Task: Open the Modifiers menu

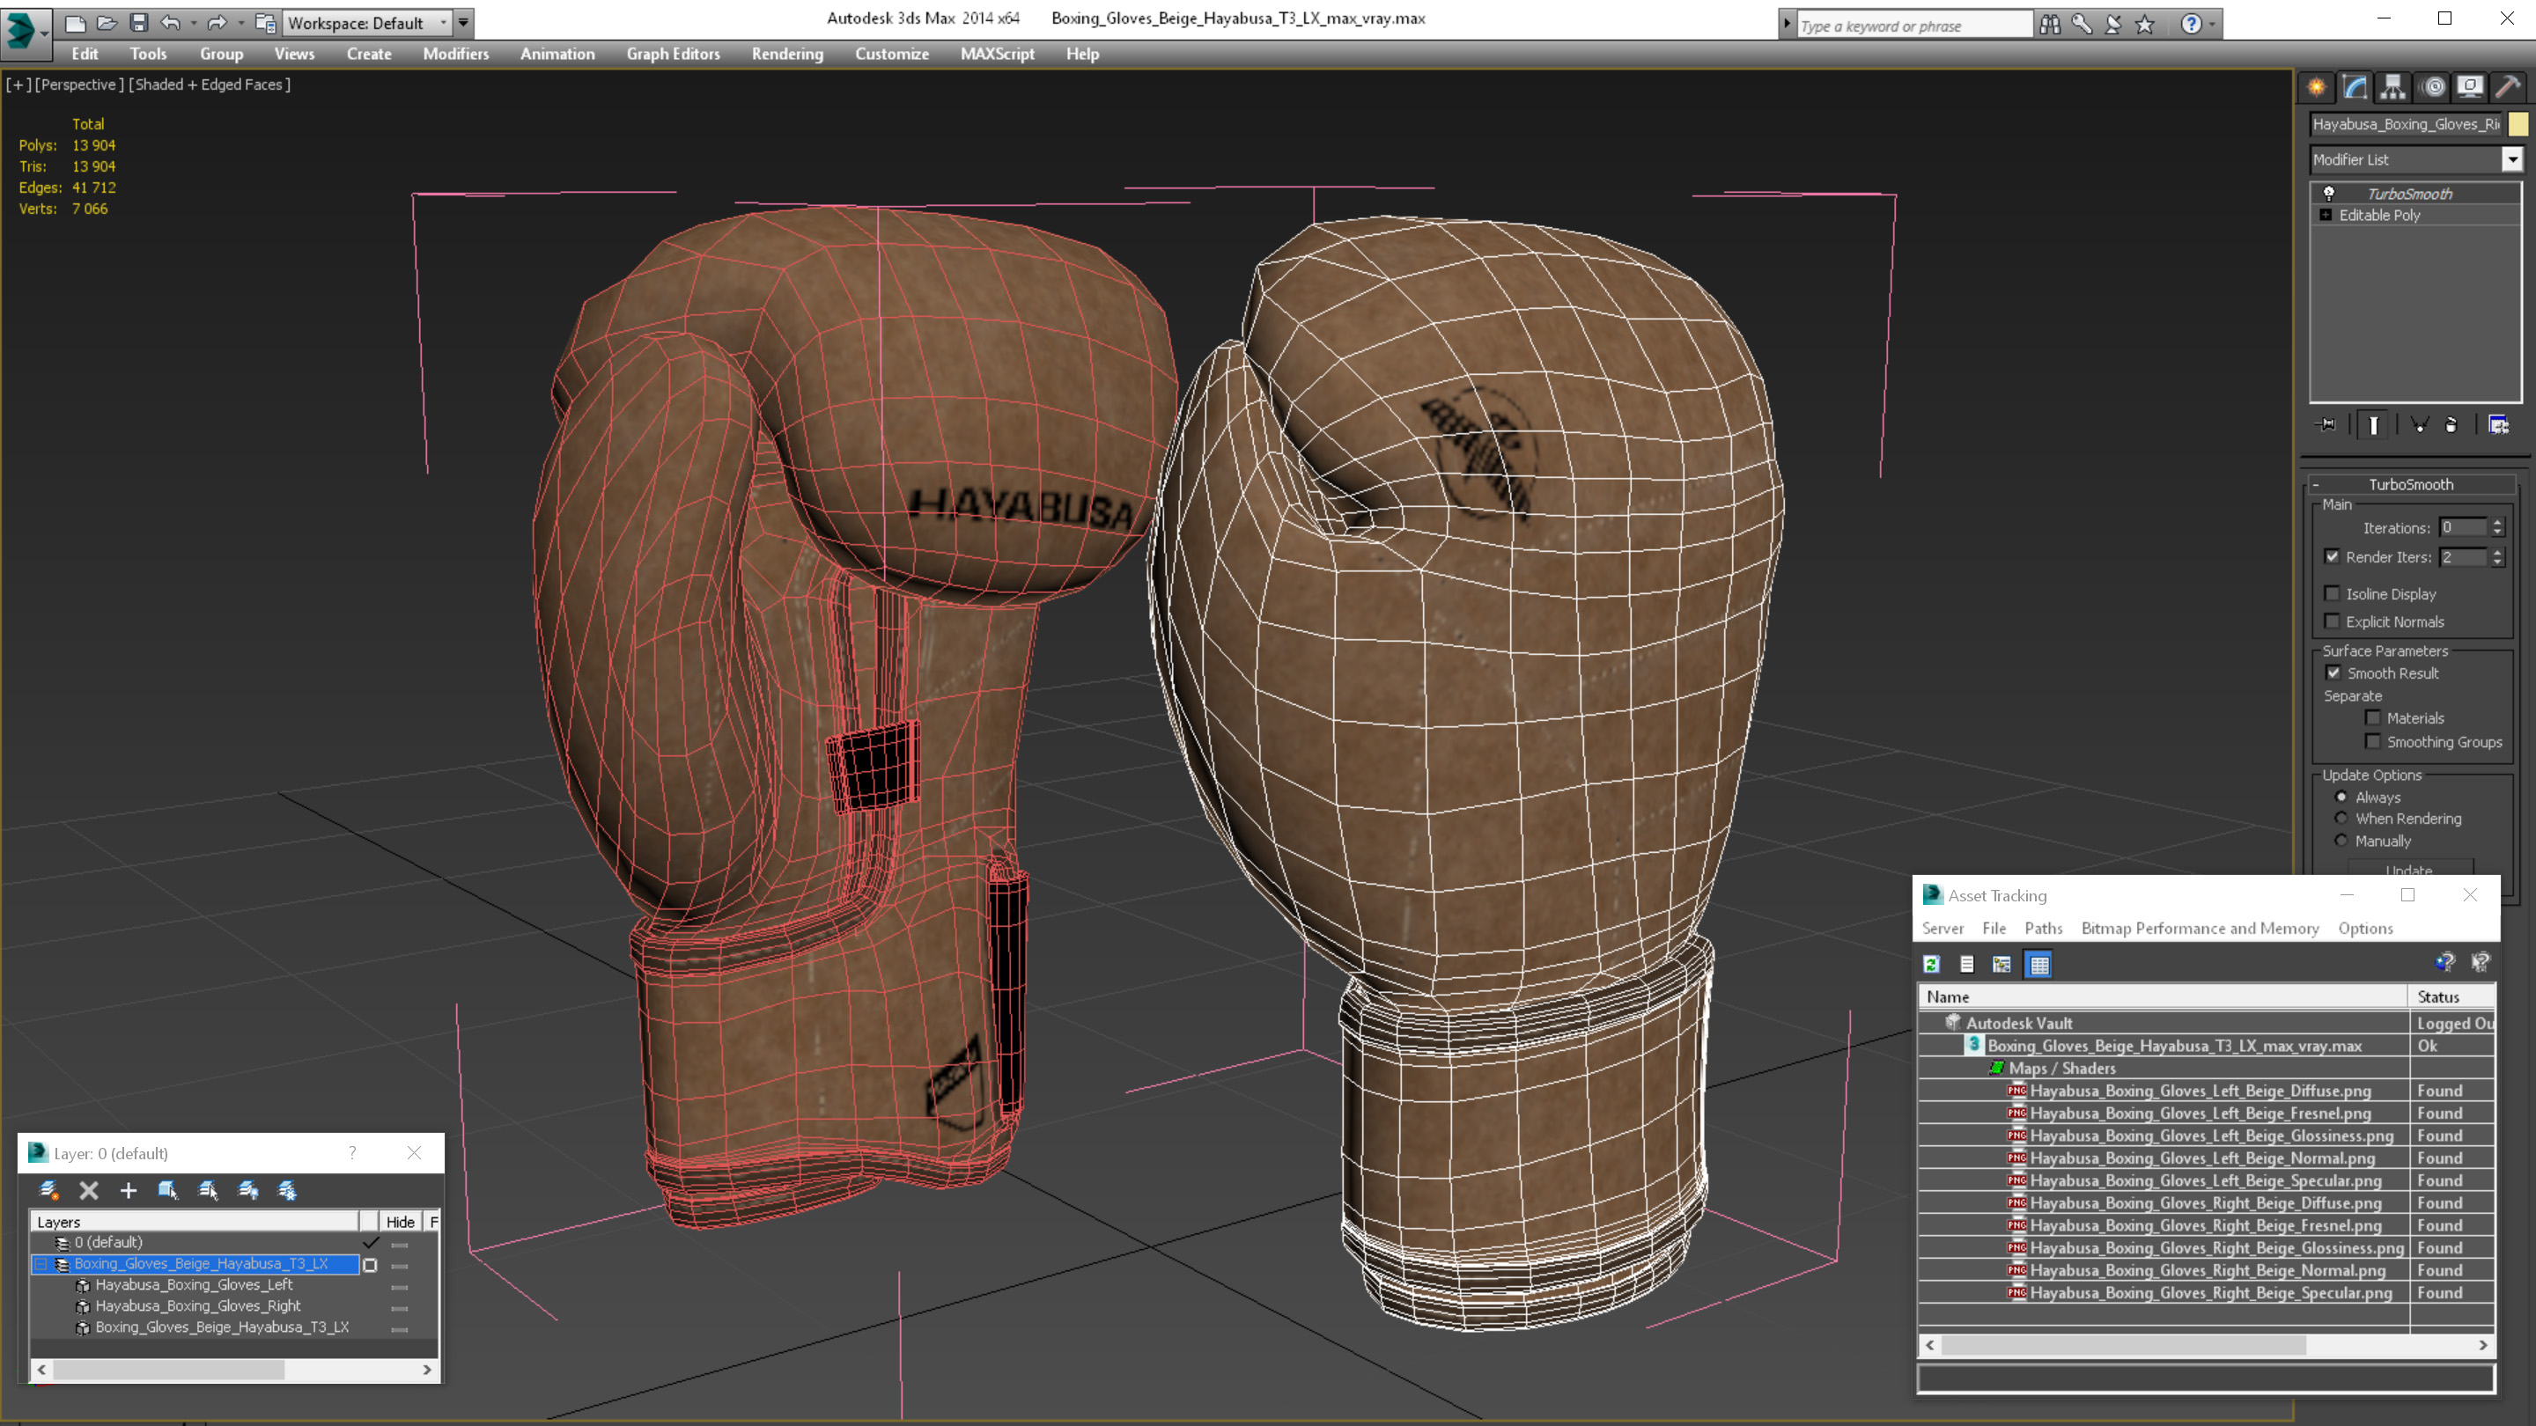Action: (456, 54)
